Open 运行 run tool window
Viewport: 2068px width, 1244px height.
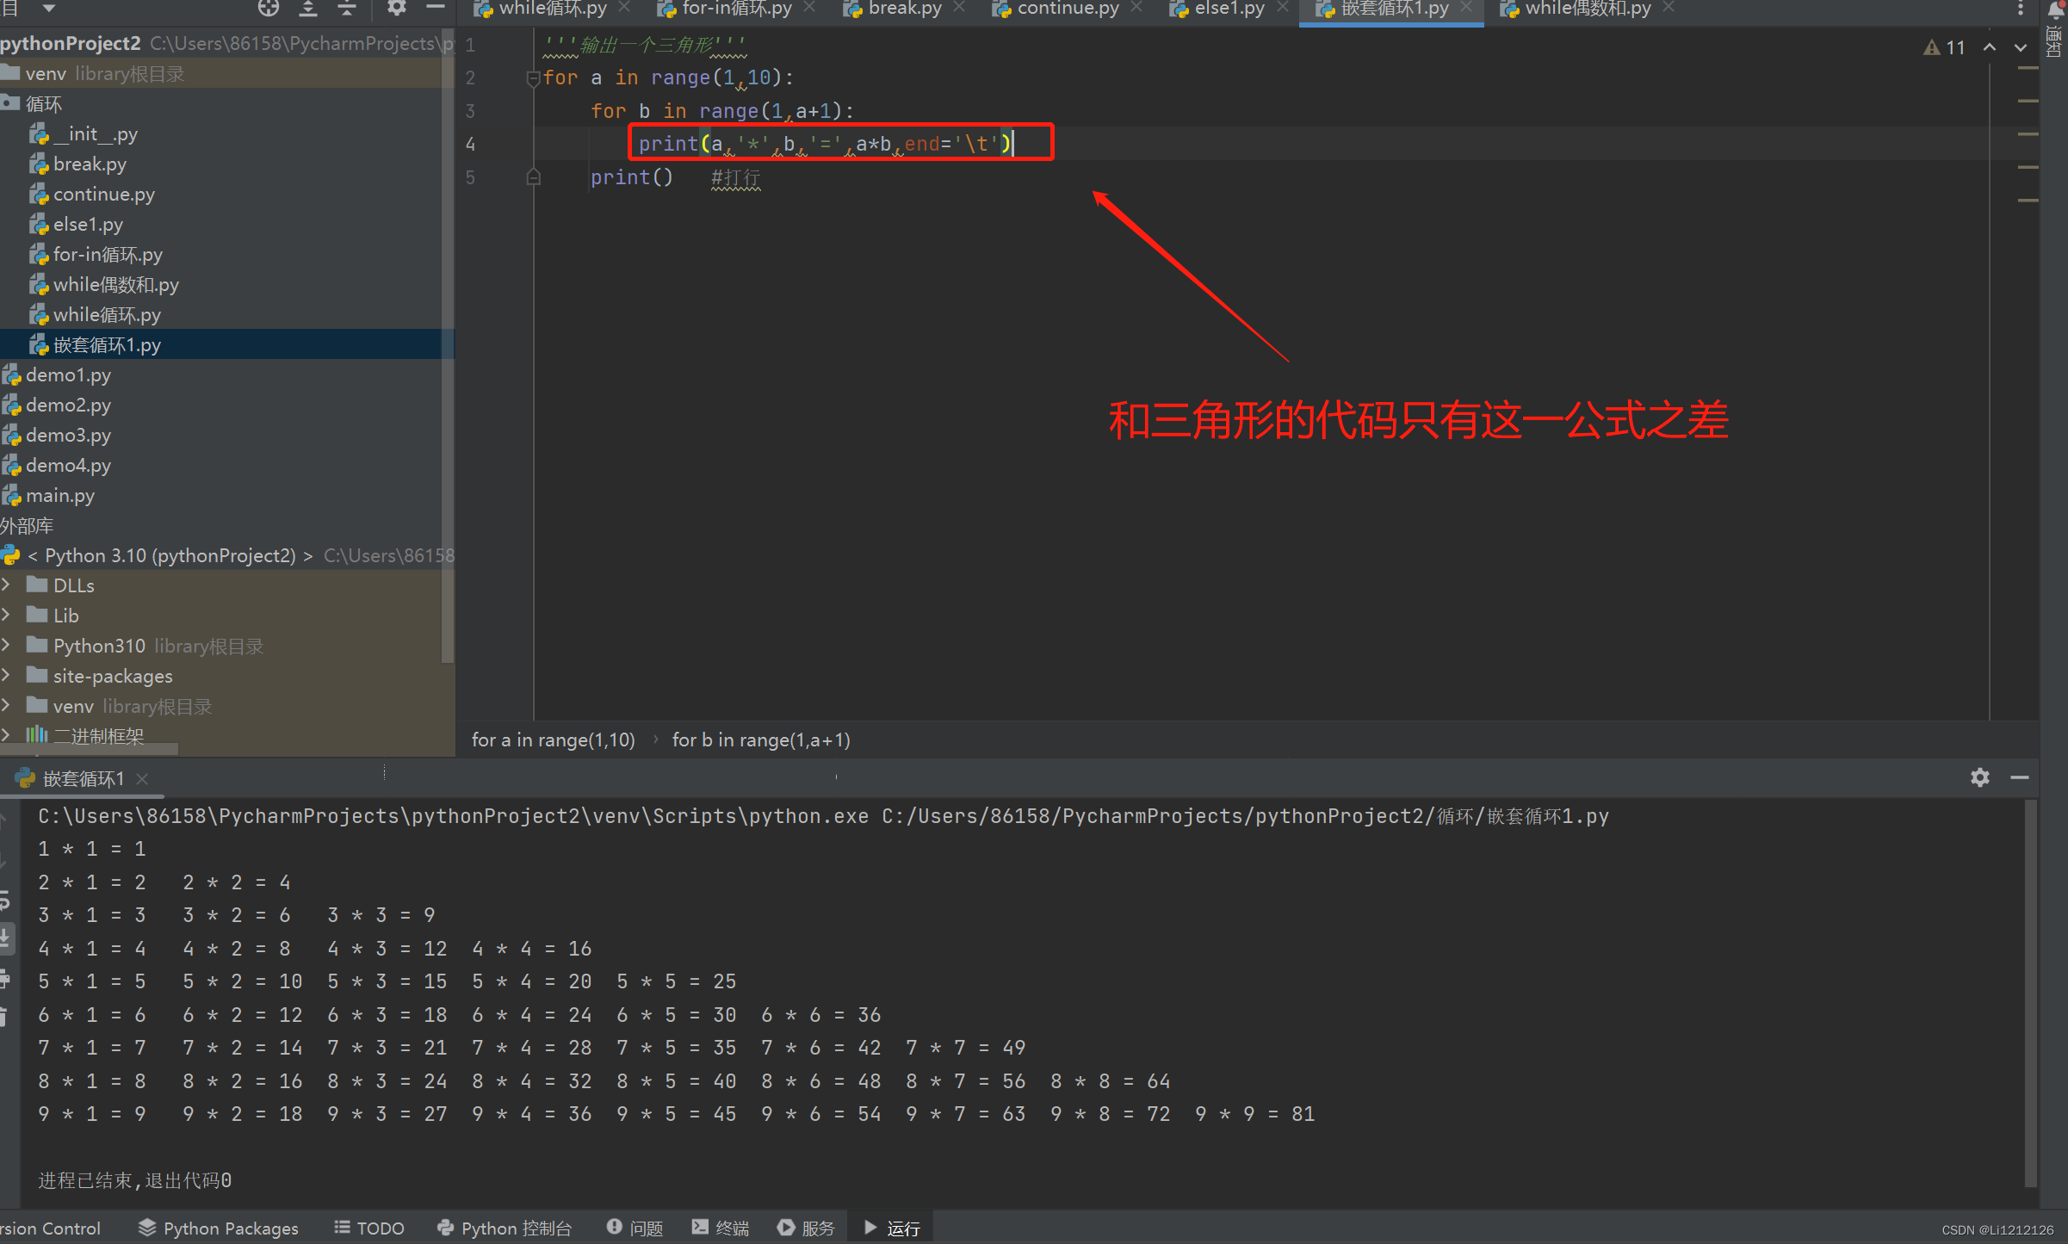click(892, 1228)
